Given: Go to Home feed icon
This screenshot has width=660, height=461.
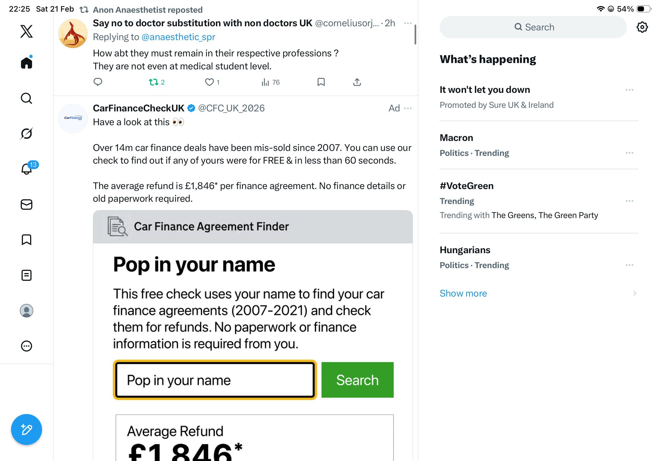Looking at the screenshot, I should click(27, 63).
